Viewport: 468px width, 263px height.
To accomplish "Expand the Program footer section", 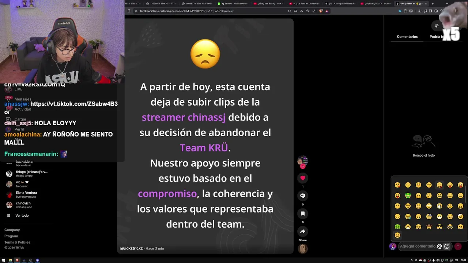I will (11, 236).
